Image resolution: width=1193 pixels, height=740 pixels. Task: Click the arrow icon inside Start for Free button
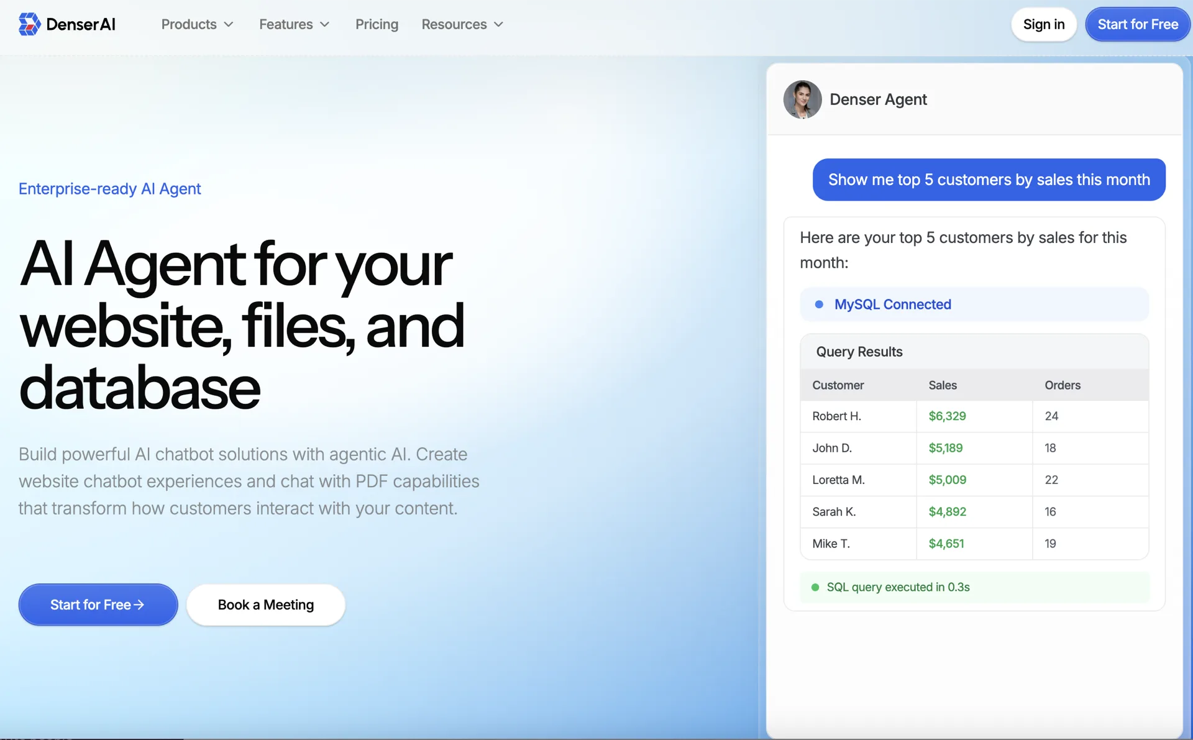[140, 605]
